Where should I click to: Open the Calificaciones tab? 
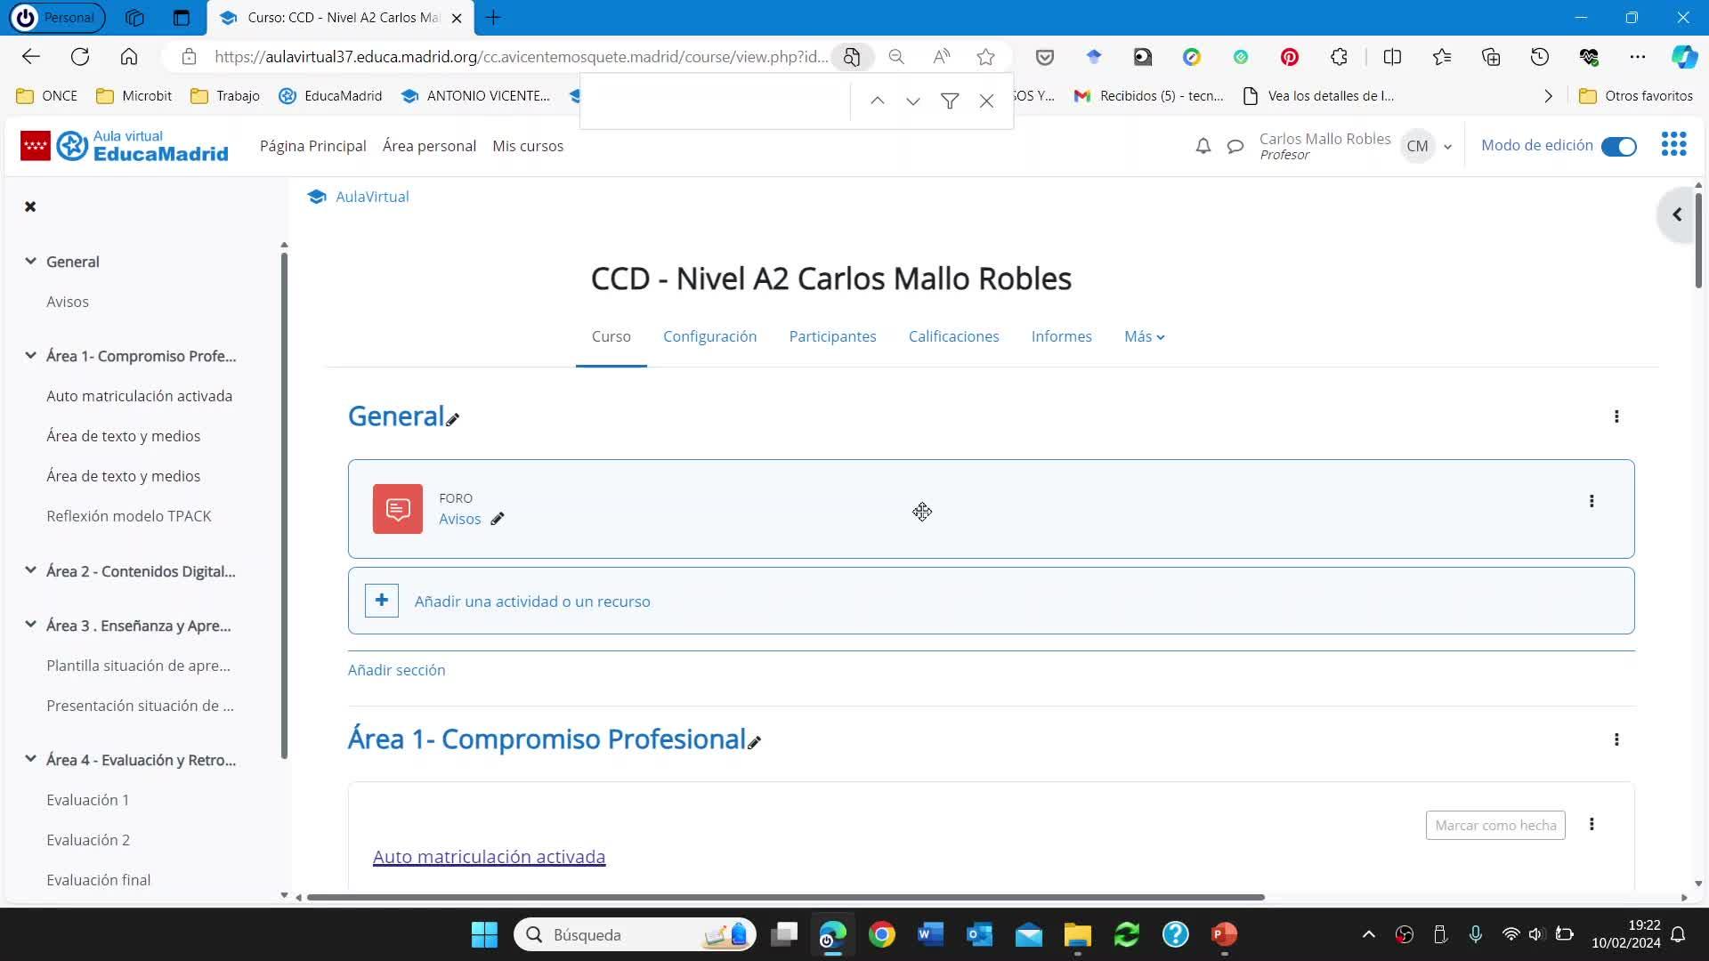pyautogui.click(x=953, y=336)
